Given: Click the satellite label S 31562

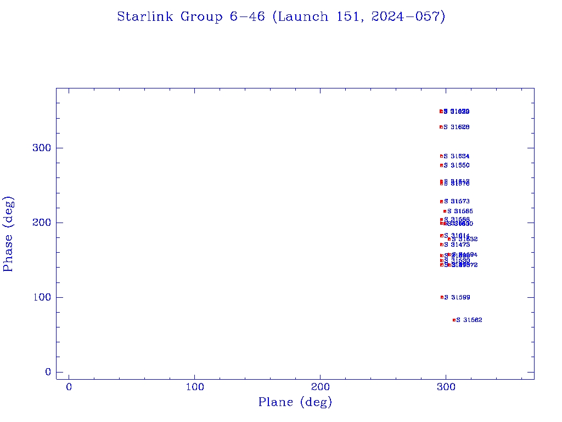Looking at the screenshot, I should click(470, 320).
